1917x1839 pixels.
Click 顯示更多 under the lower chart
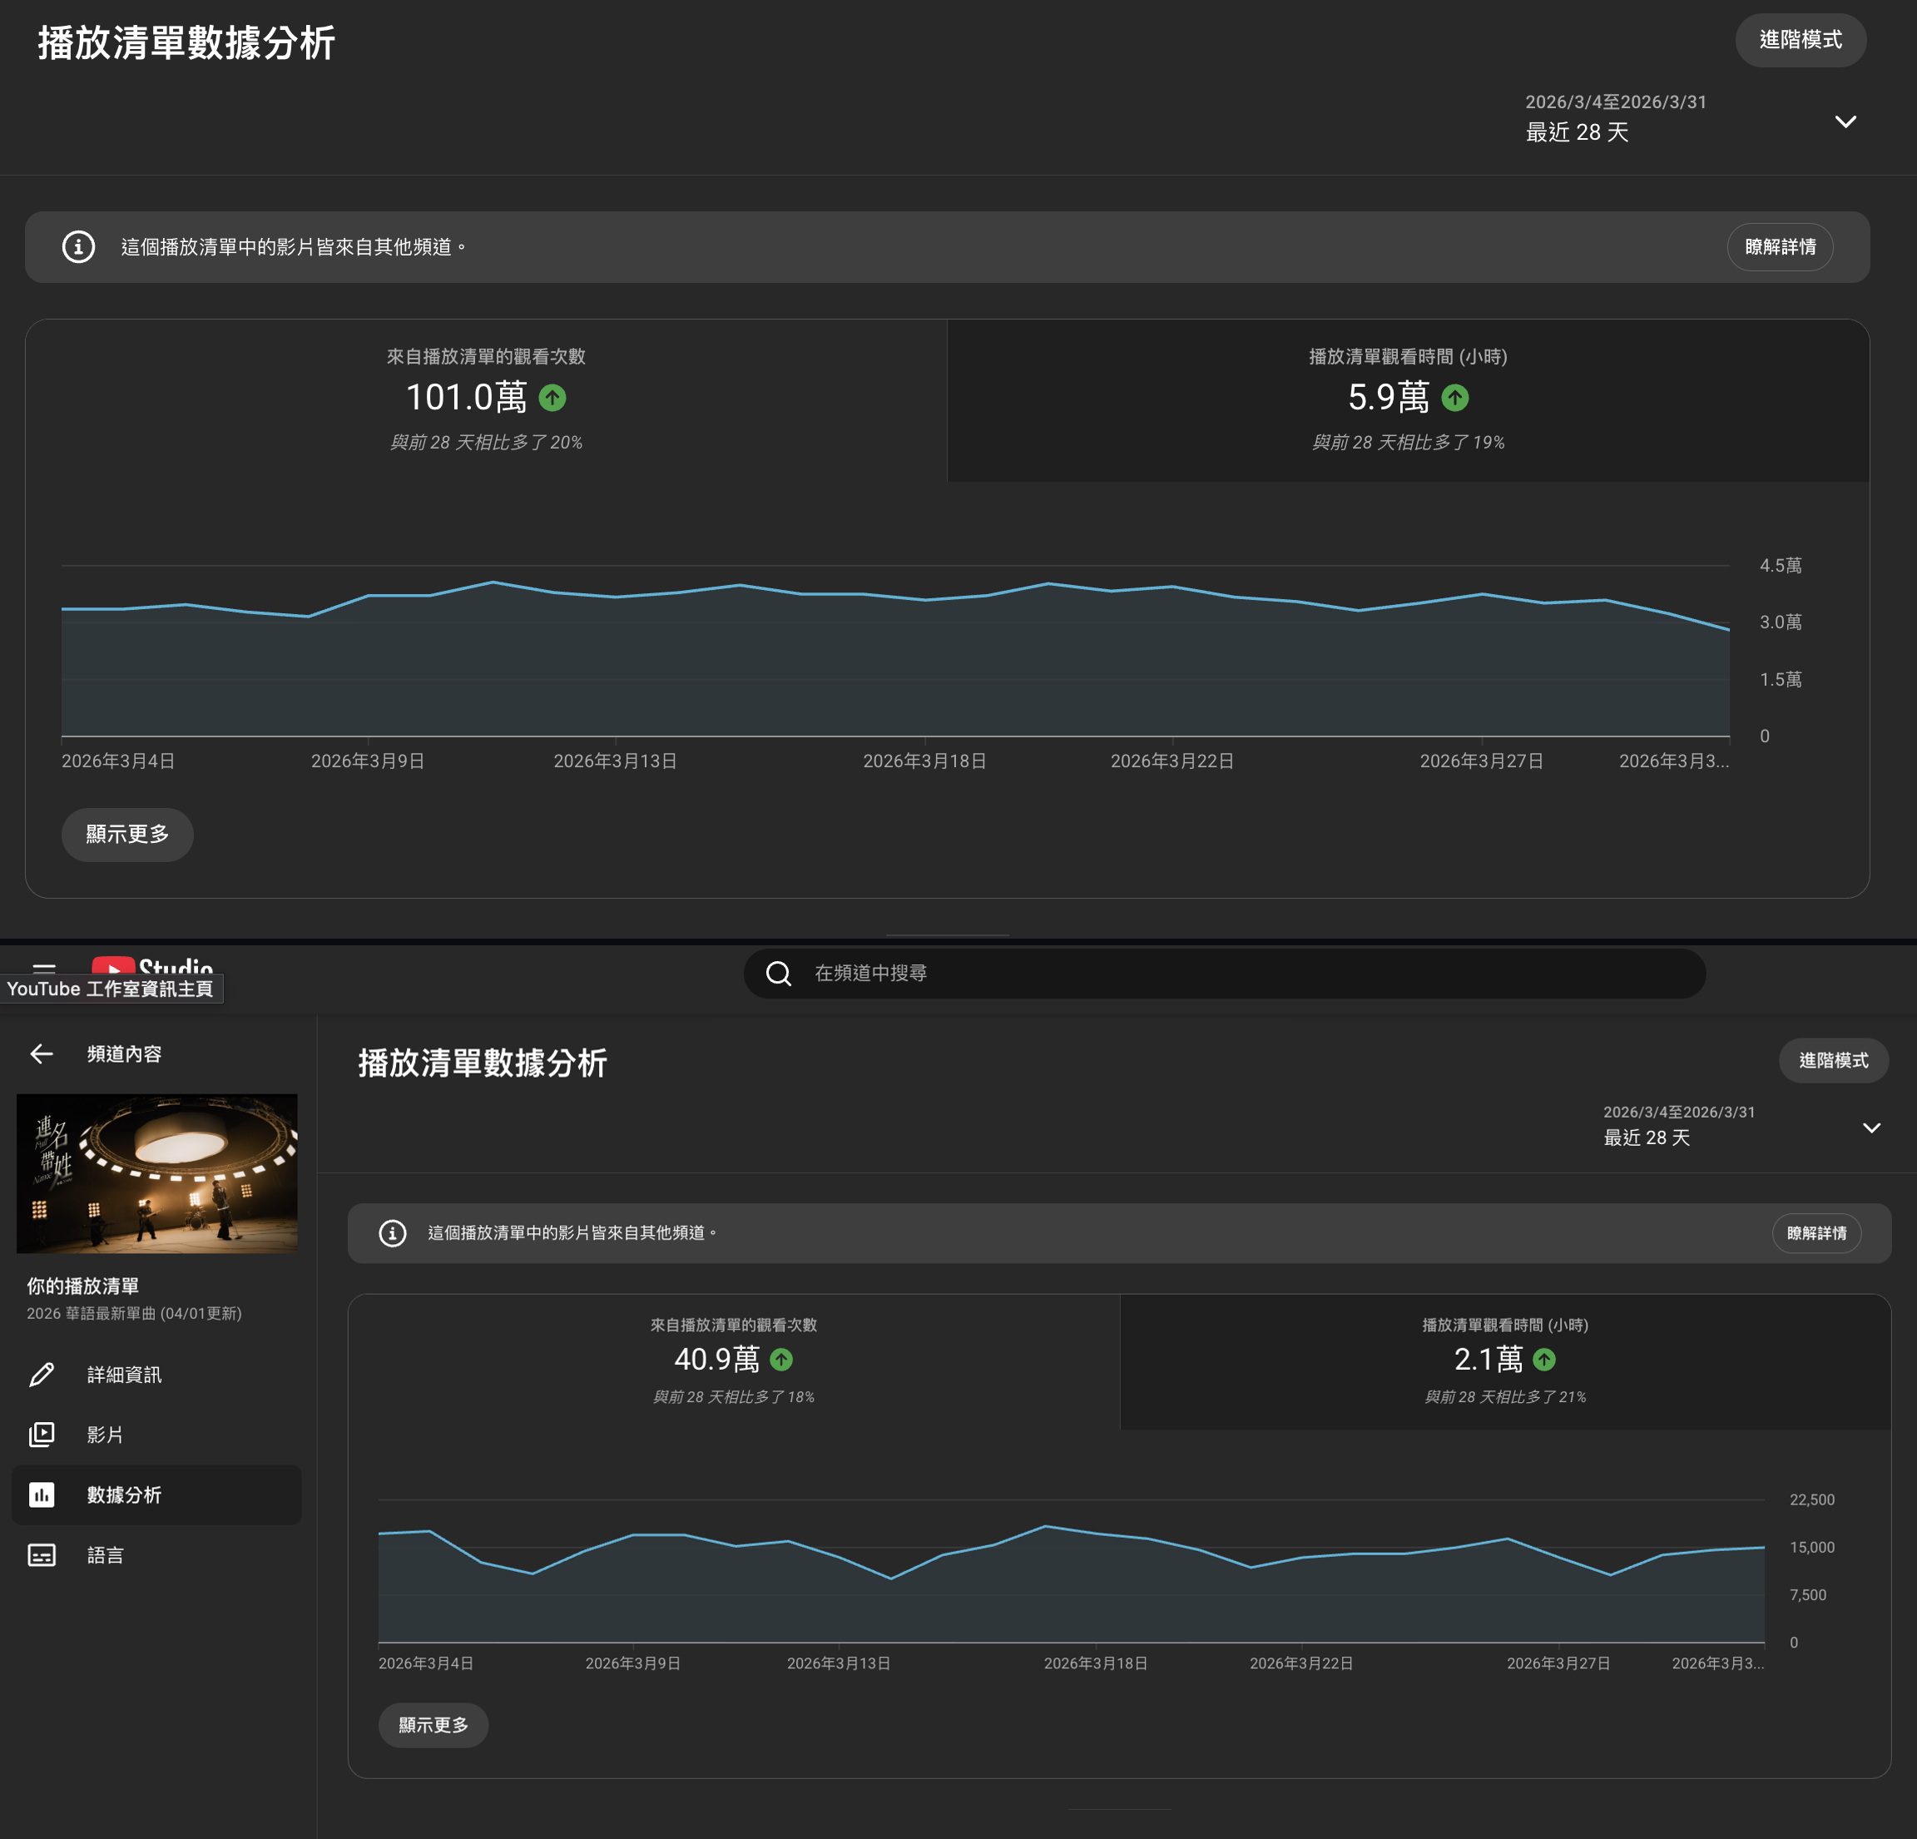[433, 1724]
